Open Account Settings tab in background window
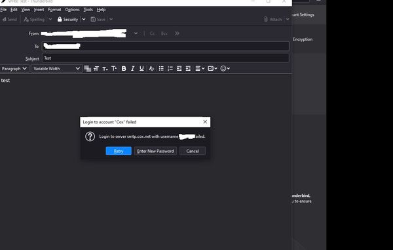Viewport: 393px width, 250px height. point(303,15)
